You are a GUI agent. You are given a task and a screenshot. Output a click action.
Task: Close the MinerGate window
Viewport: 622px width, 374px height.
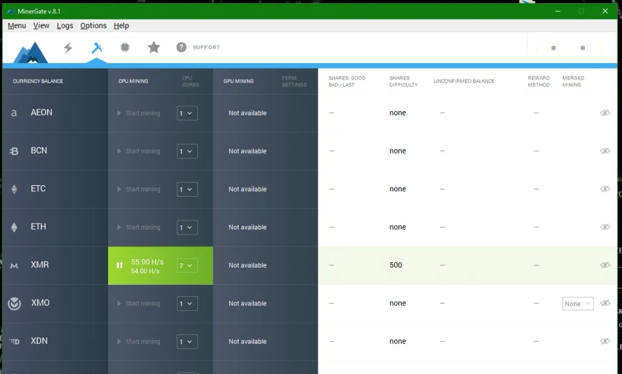click(605, 11)
